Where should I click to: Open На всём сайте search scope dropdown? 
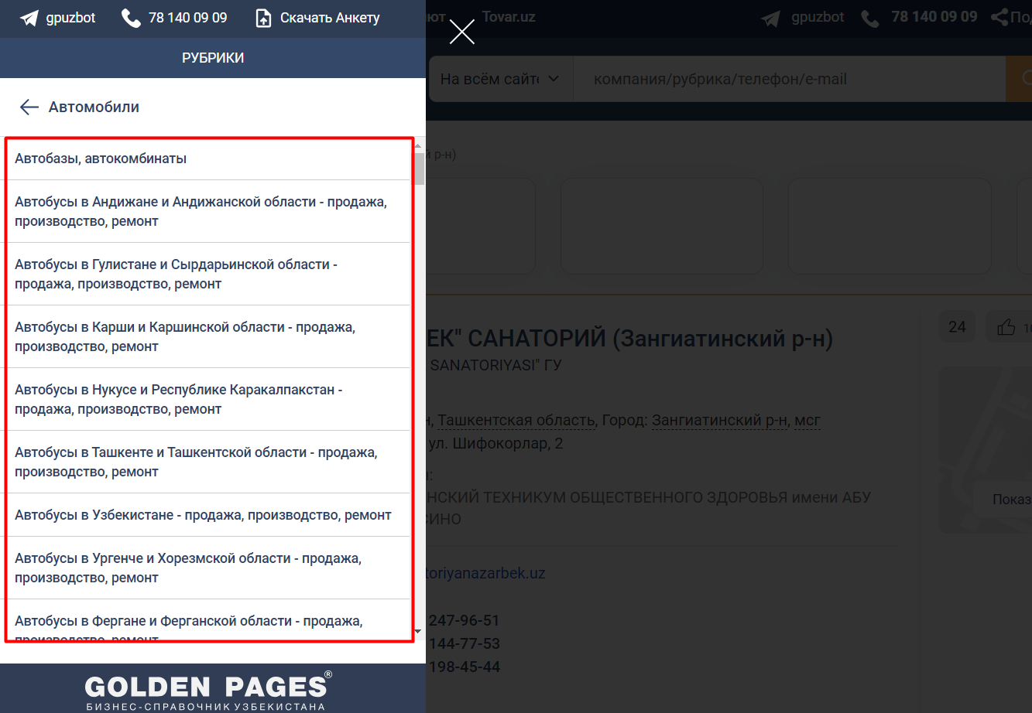coord(499,79)
